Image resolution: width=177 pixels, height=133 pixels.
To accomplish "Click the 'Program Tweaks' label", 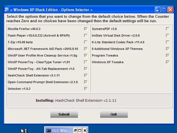I will point(105,55).
